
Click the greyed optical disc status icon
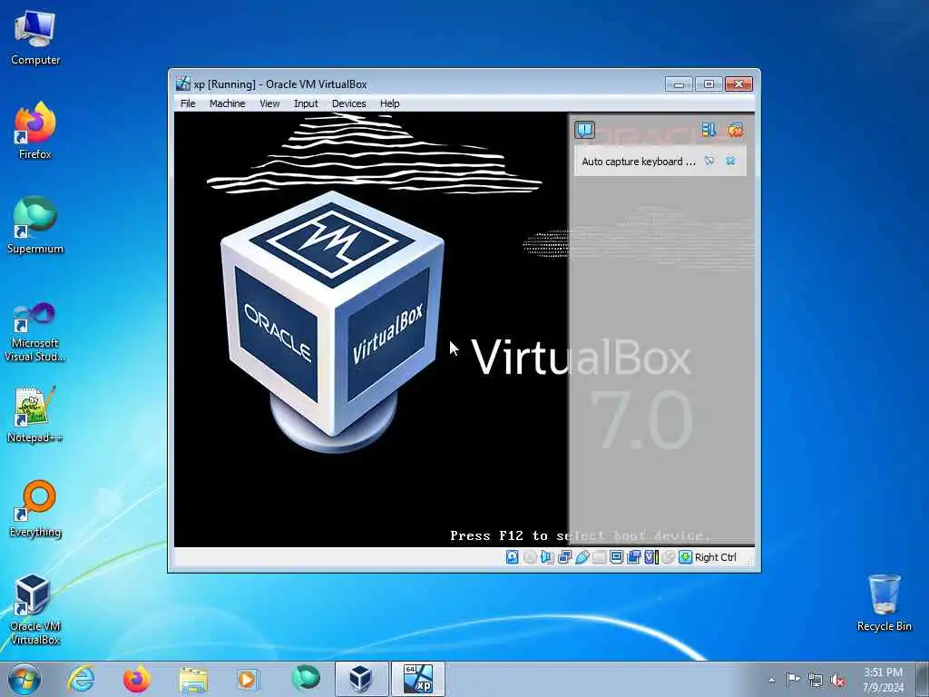click(x=530, y=557)
